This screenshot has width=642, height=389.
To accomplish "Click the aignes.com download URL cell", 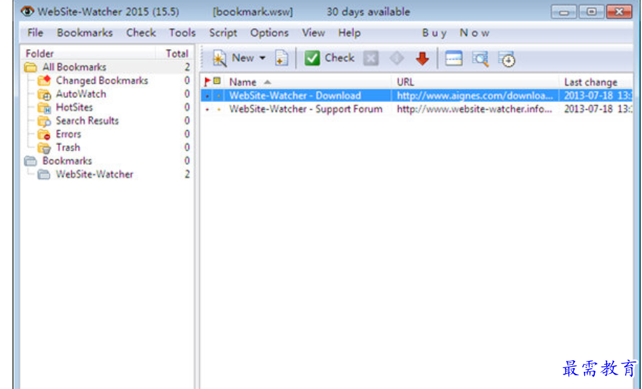I will point(475,95).
